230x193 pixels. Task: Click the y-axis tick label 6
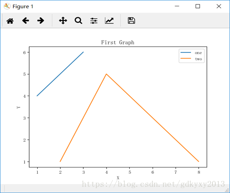click(25, 52)
